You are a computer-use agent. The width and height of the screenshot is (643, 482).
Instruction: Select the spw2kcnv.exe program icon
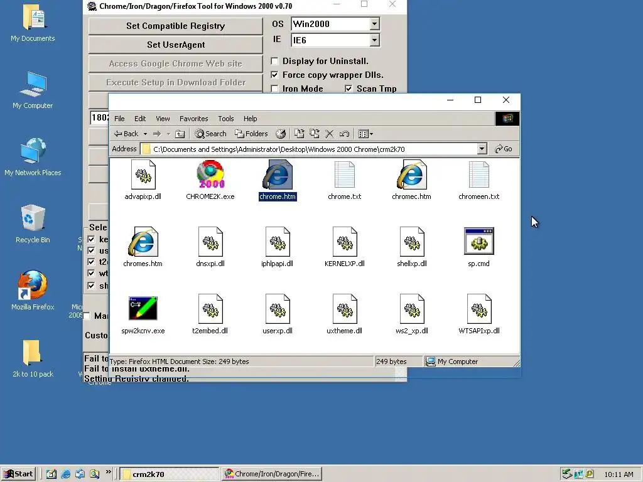coord(143,308)
